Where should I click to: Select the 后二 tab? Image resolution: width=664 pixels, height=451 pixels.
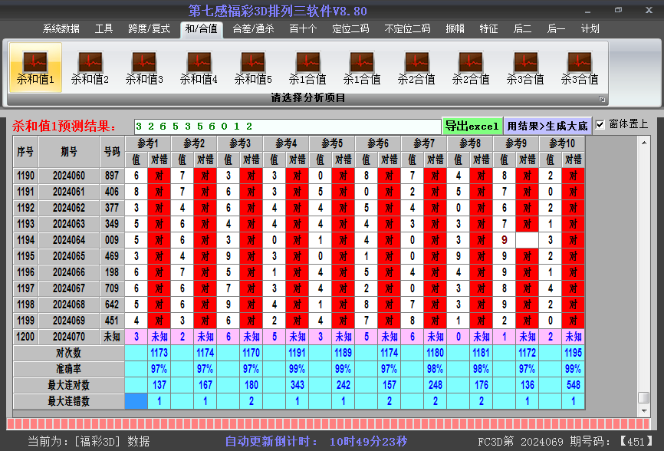523,29
